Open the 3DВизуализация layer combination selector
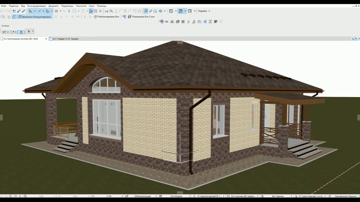Screen dimensions: 360x202 pos(142,196)
